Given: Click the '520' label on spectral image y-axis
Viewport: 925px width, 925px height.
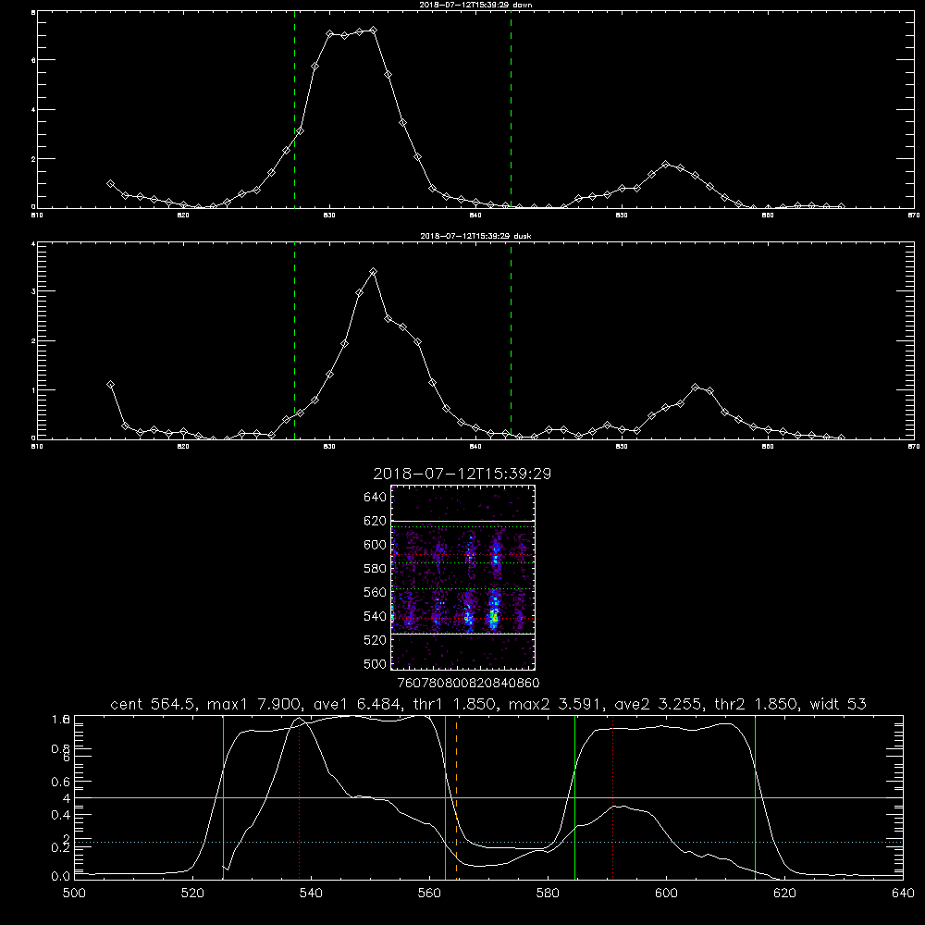Looking at the screenshot, I should pyautogui.click(x=376, y=640).
